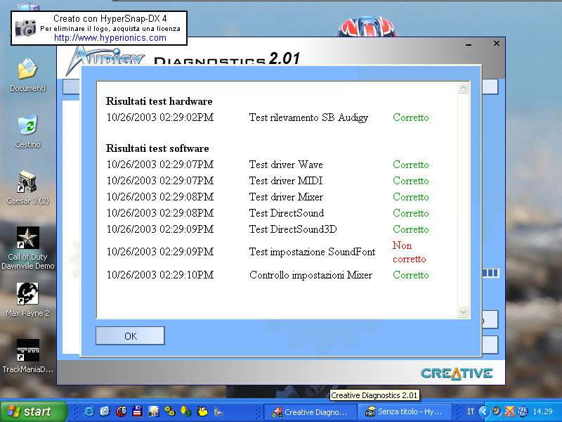
Task: Click 'Test DirectSound3D' row text
Action: (x=293, y=229)
